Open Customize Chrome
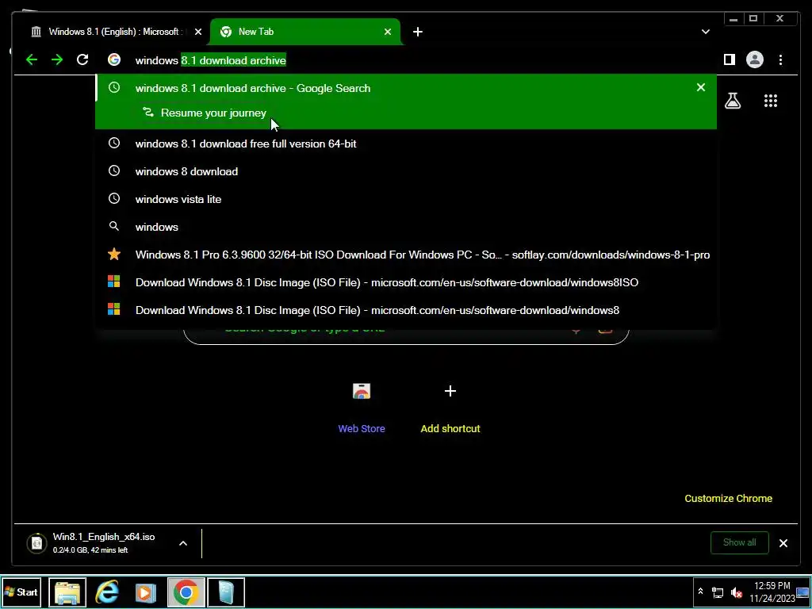 (x=728, y=498)
